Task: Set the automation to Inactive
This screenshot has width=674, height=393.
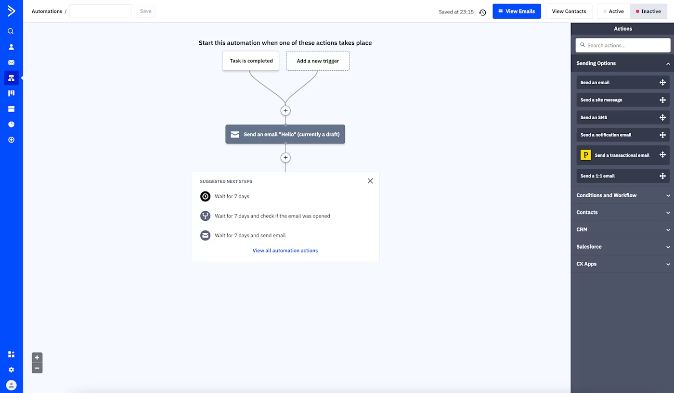Action: point(648,11)
